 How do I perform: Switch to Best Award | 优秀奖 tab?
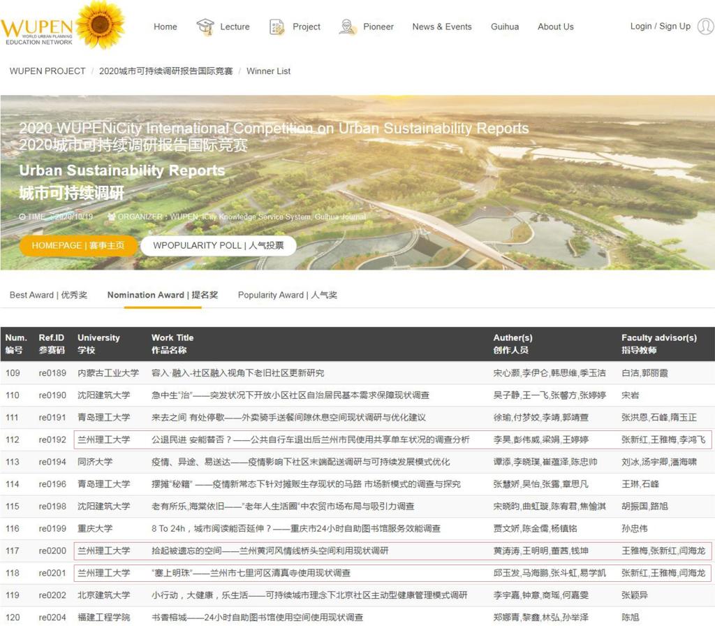point(48,295)
